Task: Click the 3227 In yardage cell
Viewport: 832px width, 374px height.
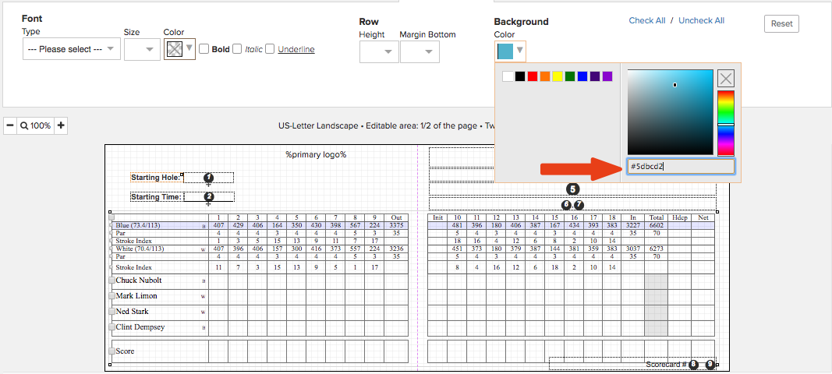Action: coord(632,225)
